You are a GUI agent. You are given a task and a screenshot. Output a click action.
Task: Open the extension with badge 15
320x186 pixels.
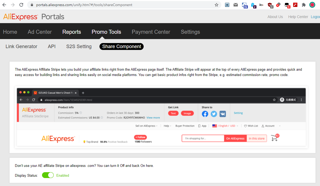tap(244, 5)
